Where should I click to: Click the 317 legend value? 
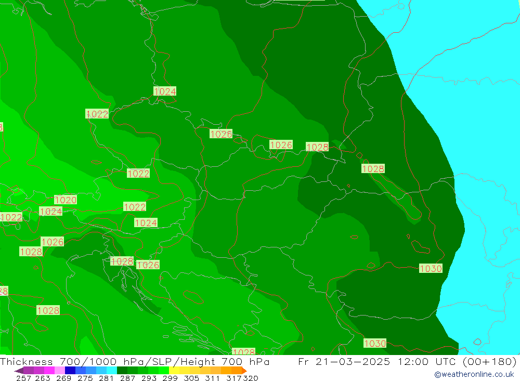pos(234,378)
